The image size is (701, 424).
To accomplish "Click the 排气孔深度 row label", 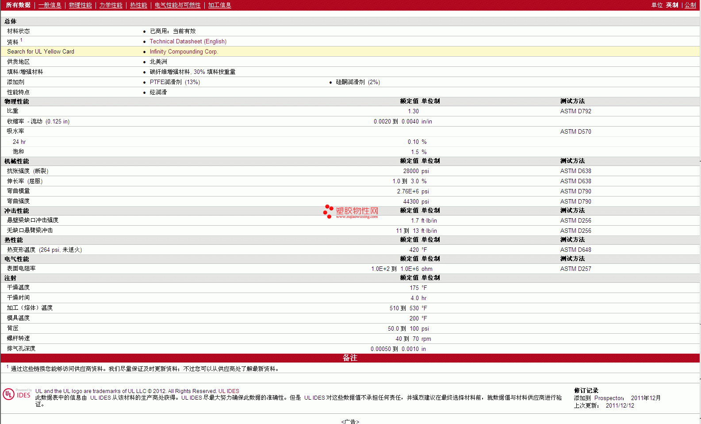I will coord(21,348).
